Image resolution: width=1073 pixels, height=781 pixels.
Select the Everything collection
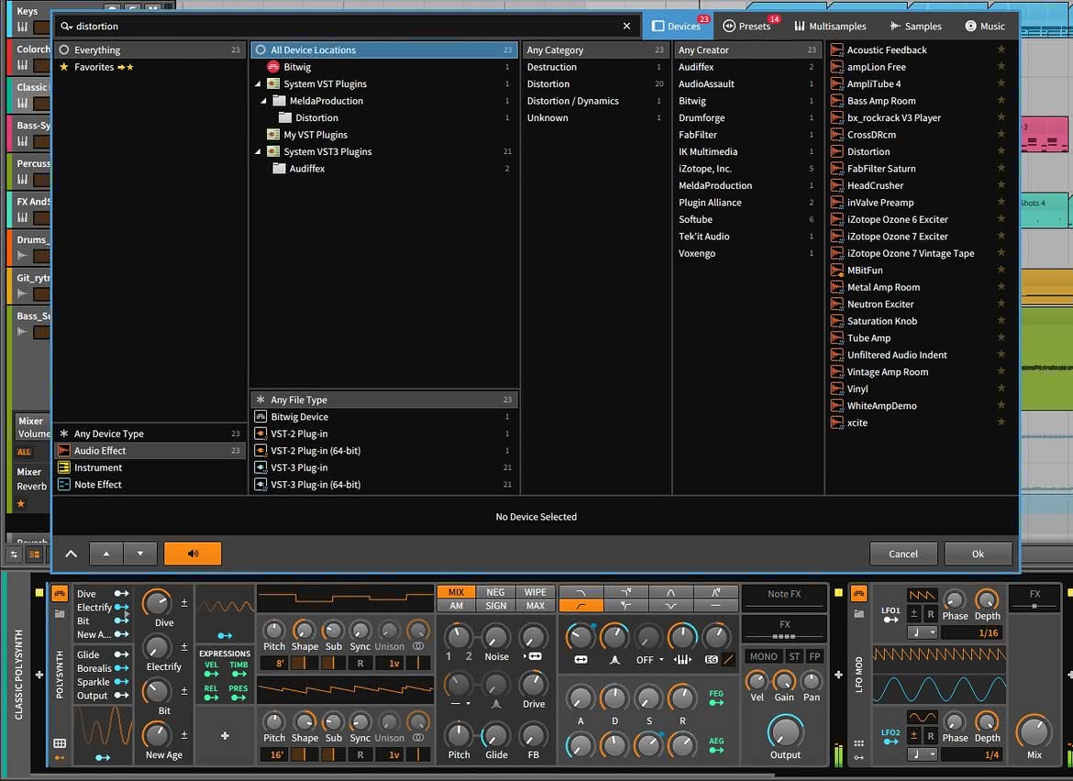(149, 49)
